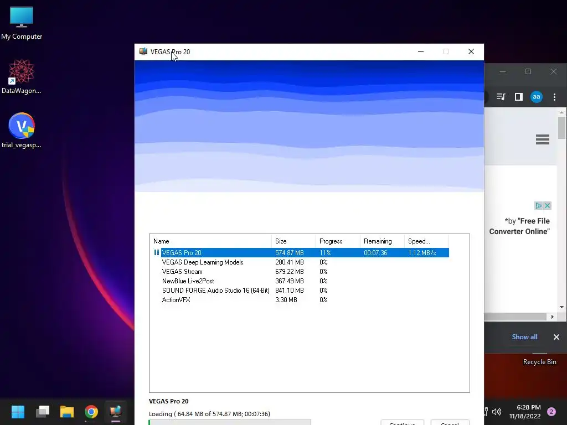Click the Speed column header
Image resolution: width=567 pixels, height=425 pixels.
426,241
